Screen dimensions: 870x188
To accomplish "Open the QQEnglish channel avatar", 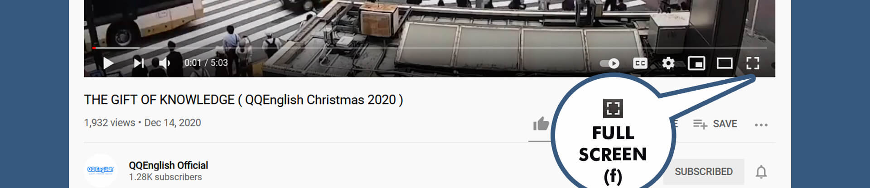I will pyautogui.click(x=101, y=170).
